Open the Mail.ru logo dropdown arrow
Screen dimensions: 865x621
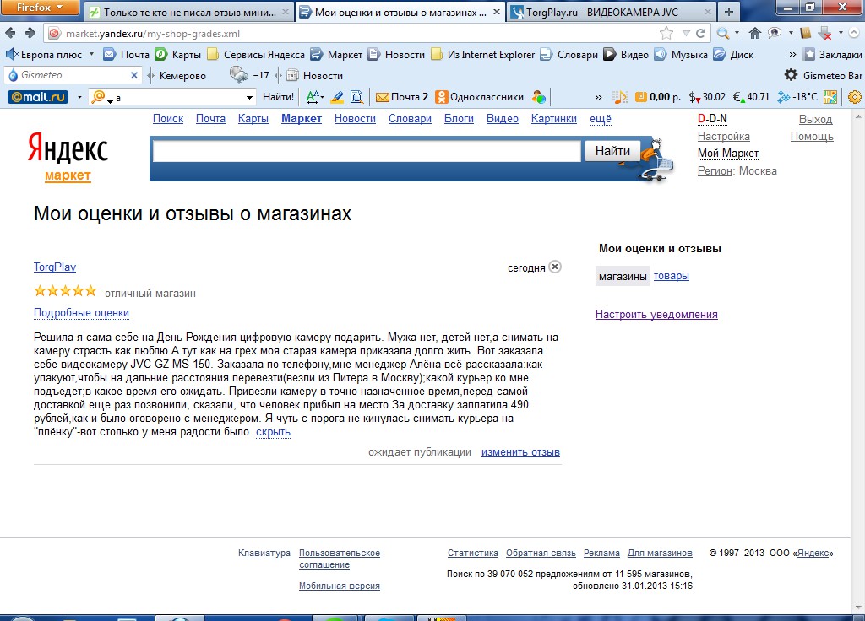[x=79, y=98]
